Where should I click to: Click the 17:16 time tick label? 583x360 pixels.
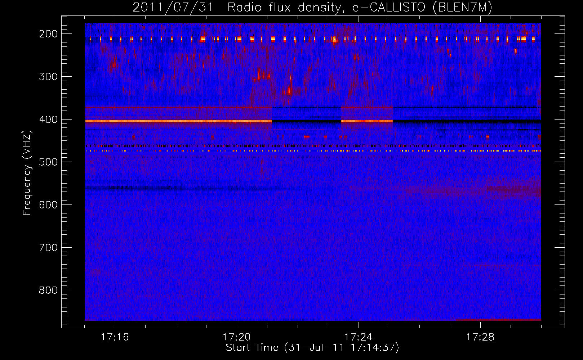click(x=115, y=337)
